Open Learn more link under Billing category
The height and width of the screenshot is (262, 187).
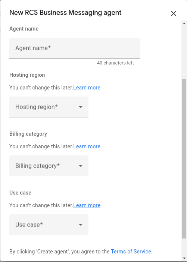87,146
